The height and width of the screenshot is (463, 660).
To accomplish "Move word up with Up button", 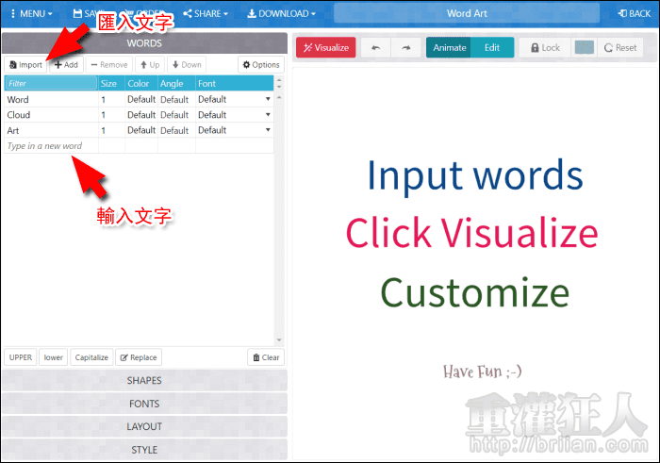I will (149, 65).
